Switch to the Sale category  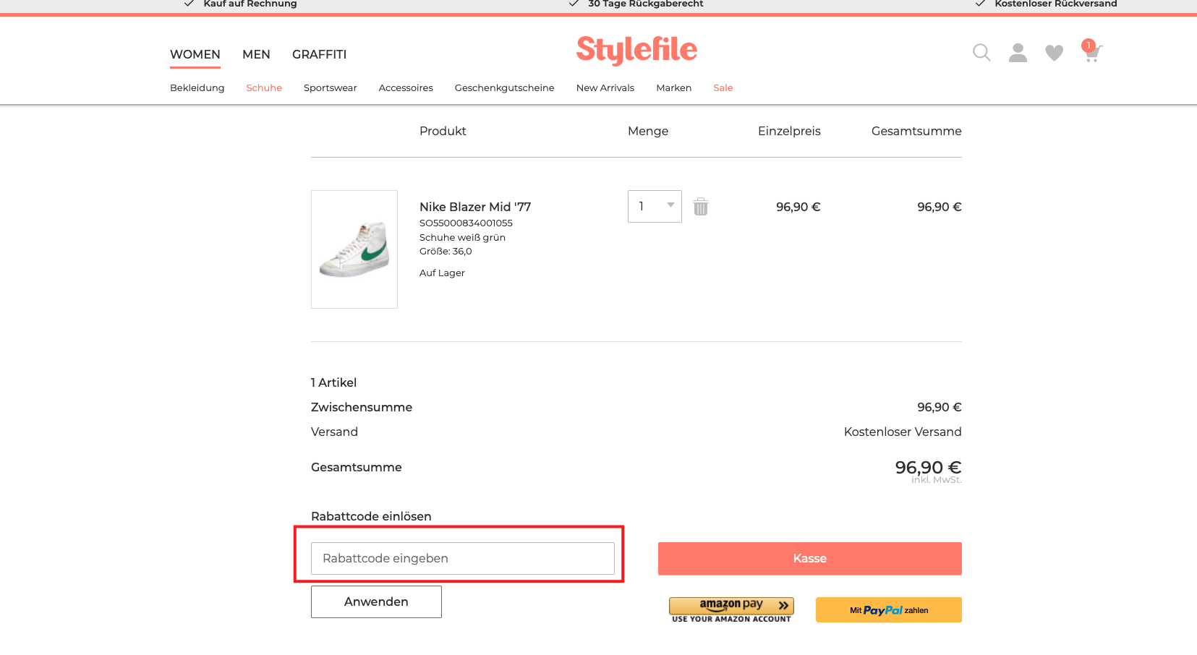[723, 87]
